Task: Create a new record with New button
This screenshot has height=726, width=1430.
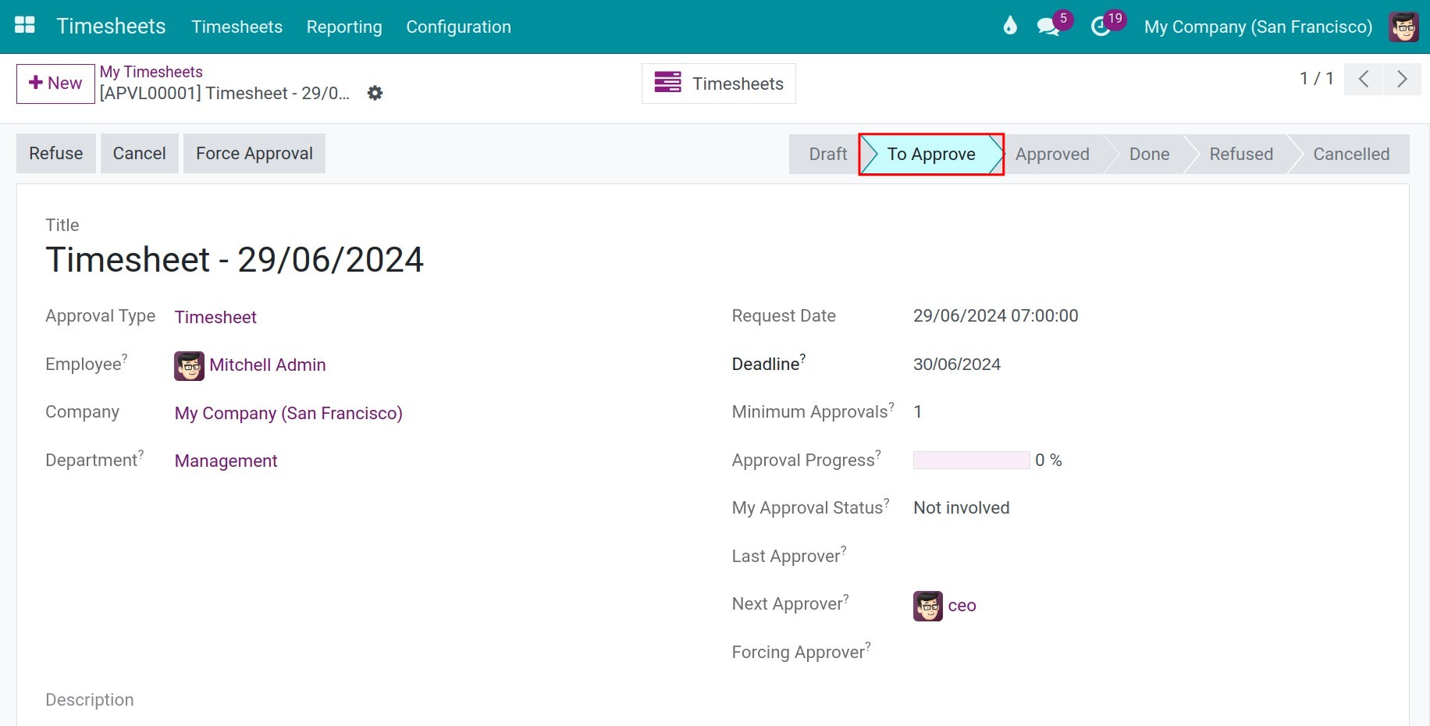Action: pos(55,84)
